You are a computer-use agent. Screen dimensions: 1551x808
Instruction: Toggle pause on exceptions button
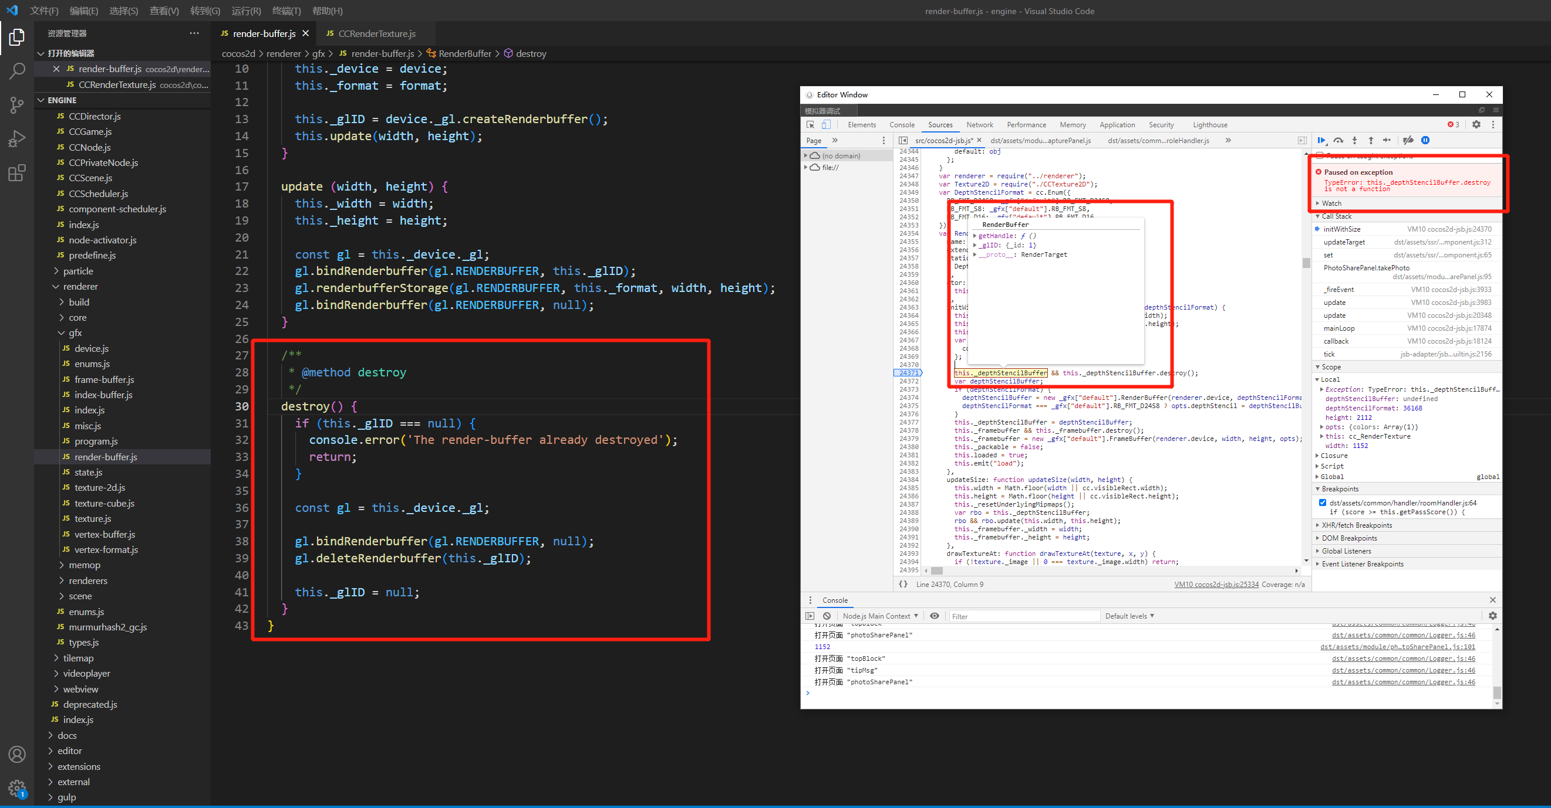click(x=1425, y=140)
